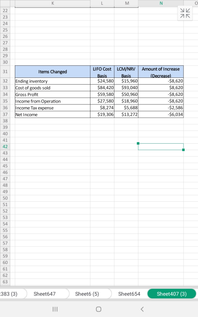Switch to the Sheet647 tab

coord(45,294)
